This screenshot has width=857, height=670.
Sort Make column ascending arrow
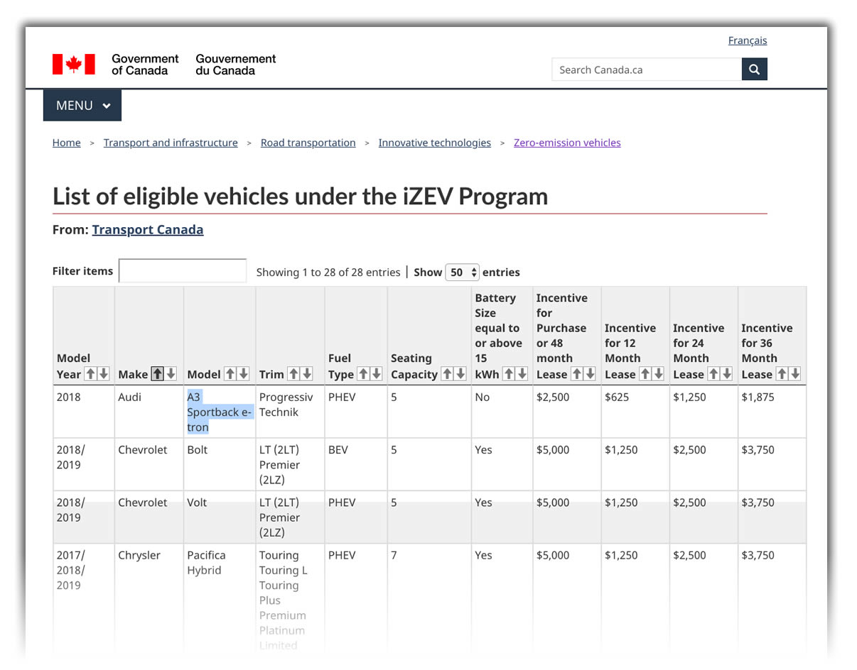coord(158,374)
